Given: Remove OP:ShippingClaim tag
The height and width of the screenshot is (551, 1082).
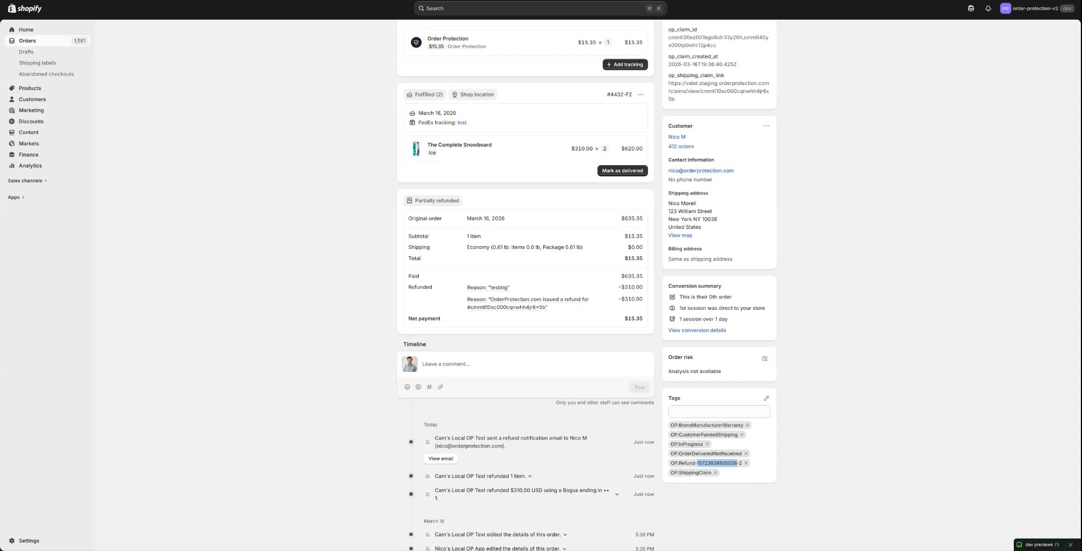Looking at the screenshot, I should click(716, 473).
